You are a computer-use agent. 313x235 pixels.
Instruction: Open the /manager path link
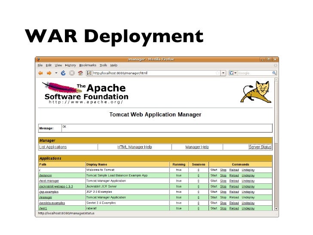coord(46,198)
